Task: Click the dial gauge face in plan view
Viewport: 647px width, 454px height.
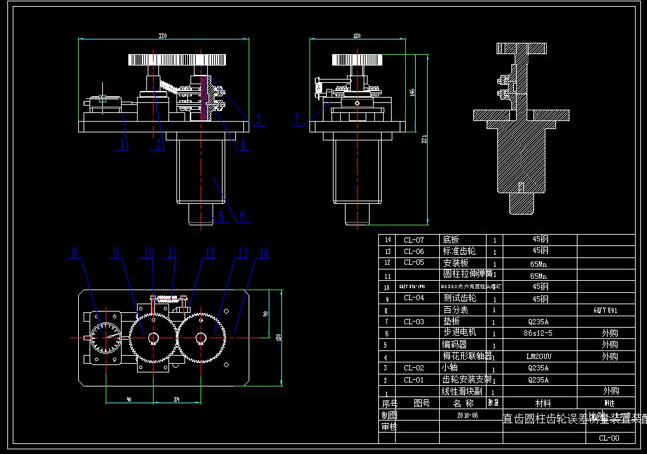Action: pos(106,338)
